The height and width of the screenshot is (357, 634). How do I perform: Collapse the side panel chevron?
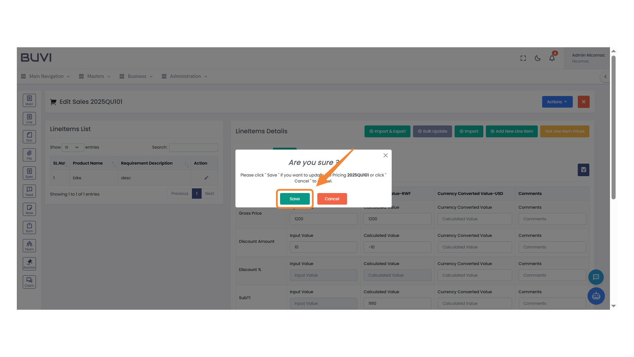point(605,77)
